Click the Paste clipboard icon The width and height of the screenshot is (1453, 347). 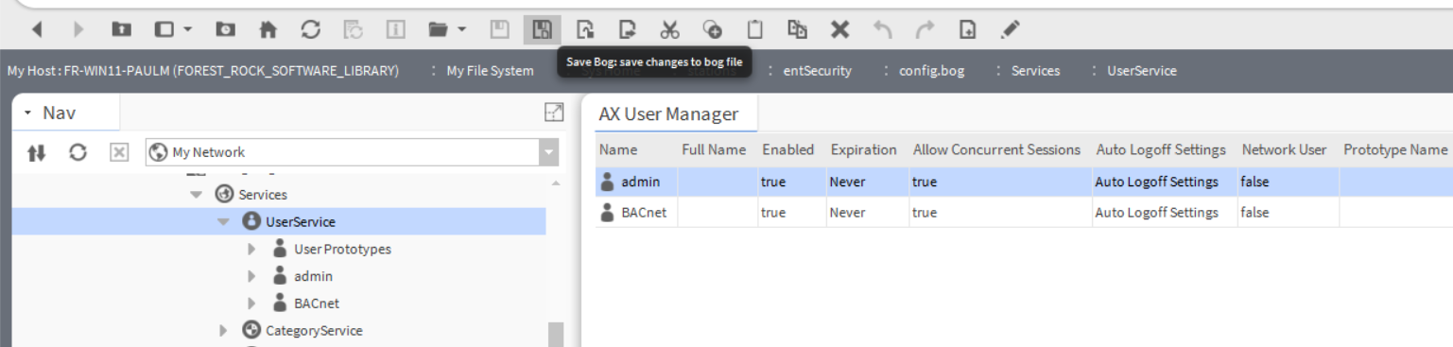pos(754,30)
